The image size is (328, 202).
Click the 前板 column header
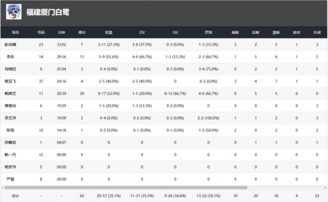tap(235, 32)
